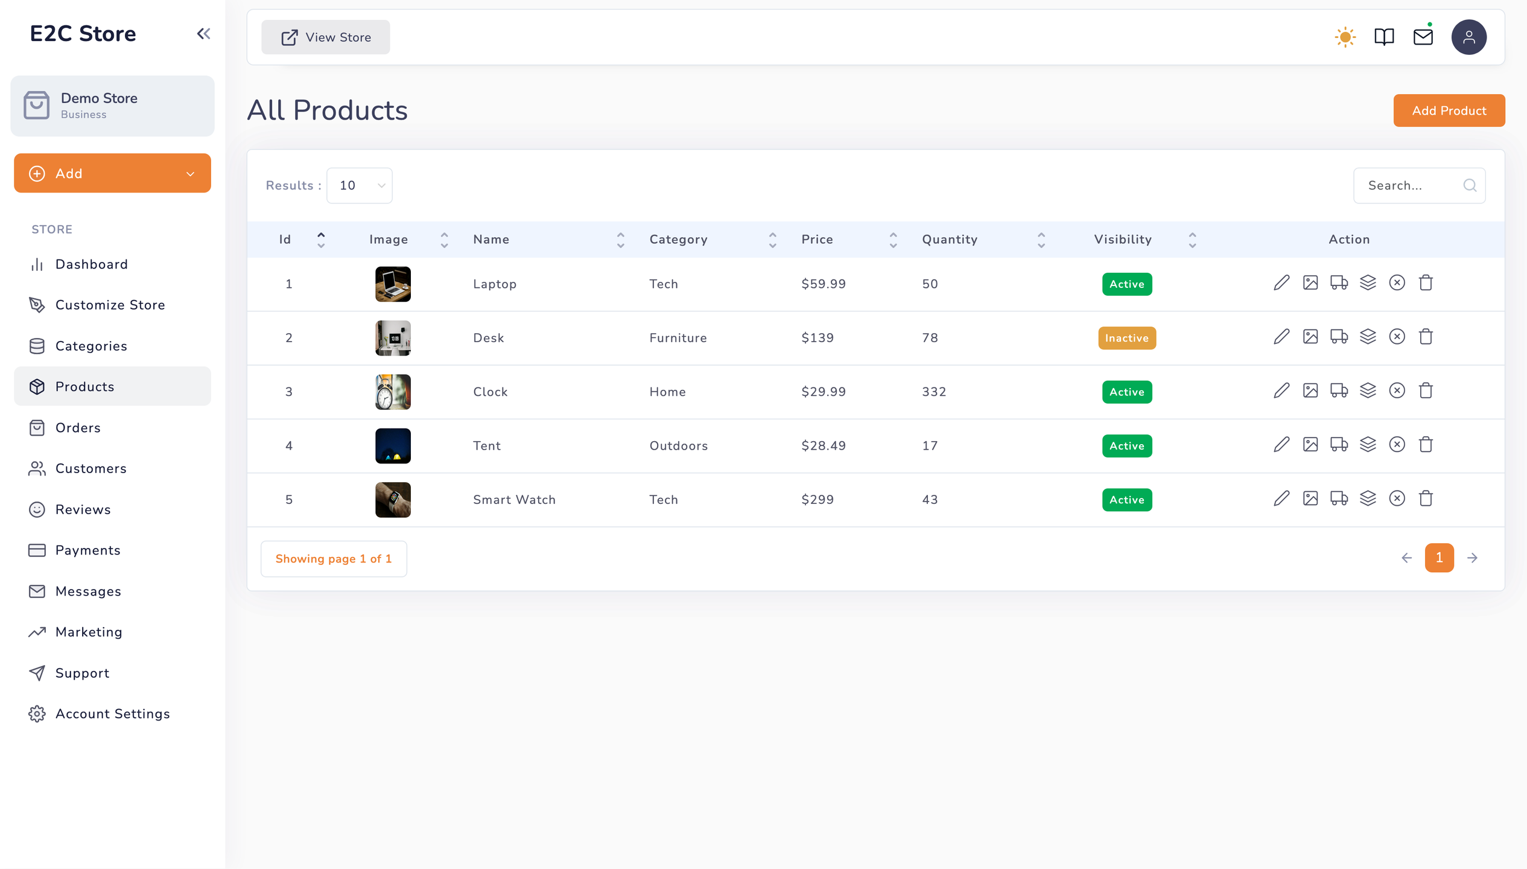Click the circled X icon for Laptop
The width and height of the screenshot is (1527, 869).
pos(1397,283)
